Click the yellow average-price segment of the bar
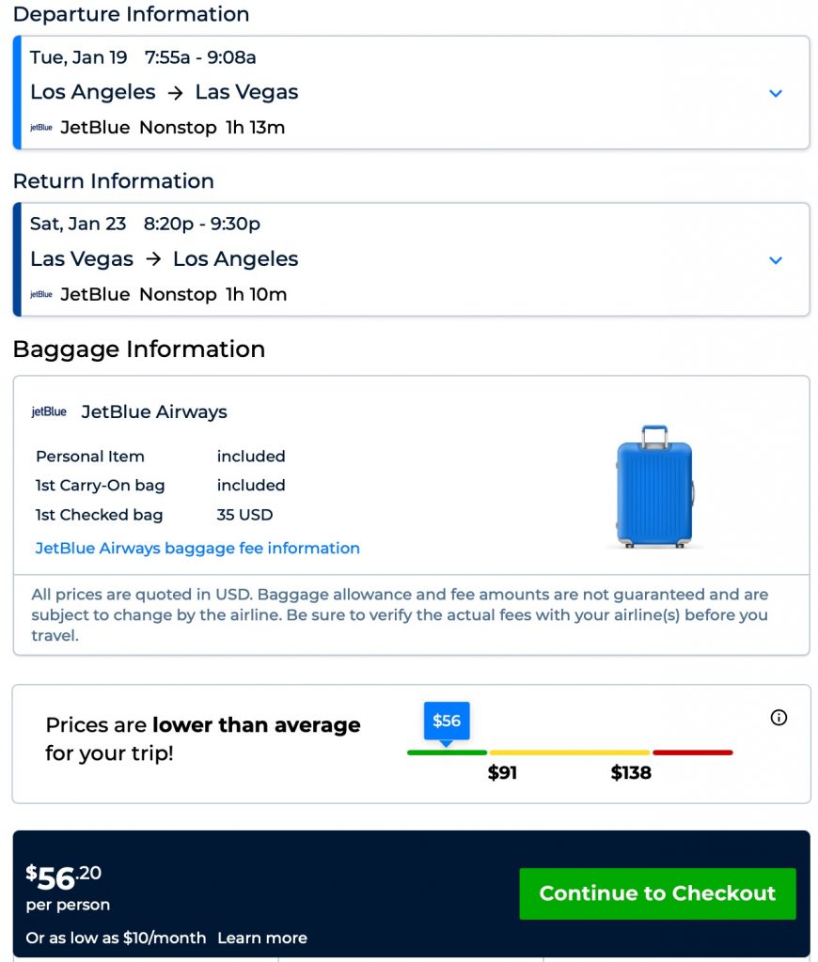The width and height of the screenshot is (818, 962). point(569,753)
